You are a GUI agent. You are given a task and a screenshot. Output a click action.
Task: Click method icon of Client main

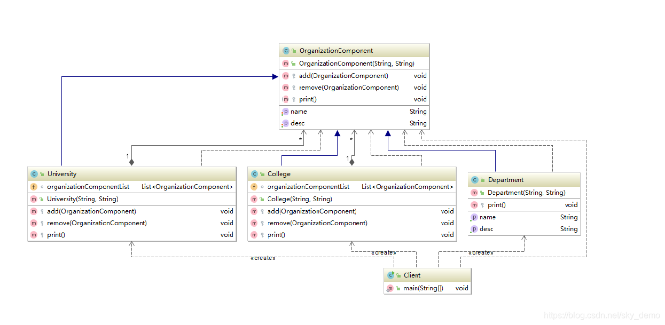click(x=390, y=288)
